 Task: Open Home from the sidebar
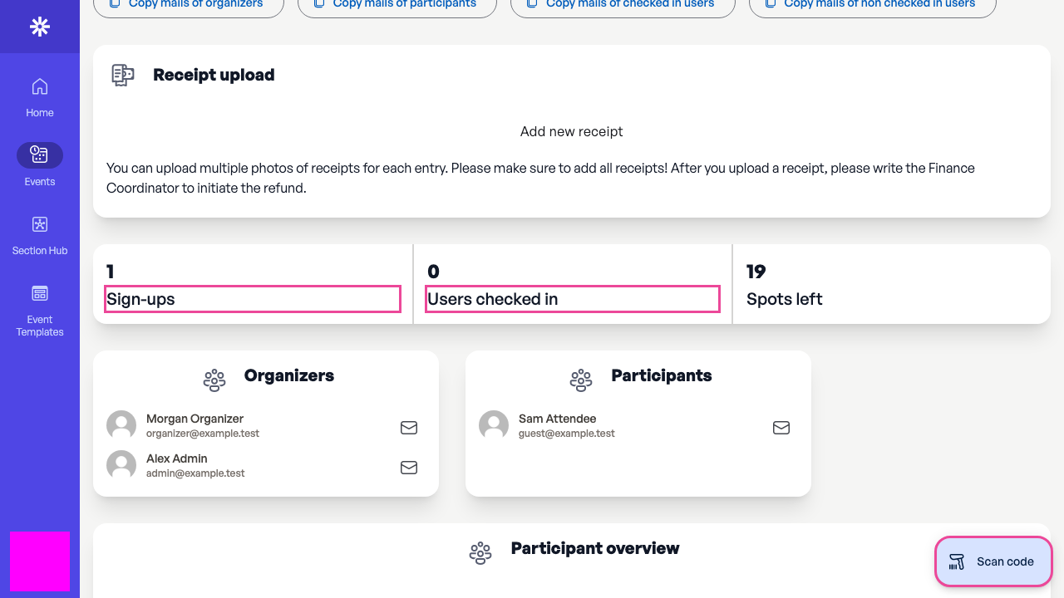(39, 97)
